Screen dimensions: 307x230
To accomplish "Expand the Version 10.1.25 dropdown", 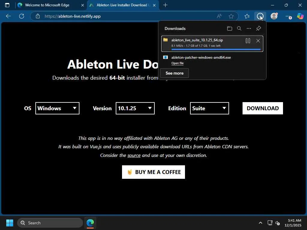I will pos(135,108).
